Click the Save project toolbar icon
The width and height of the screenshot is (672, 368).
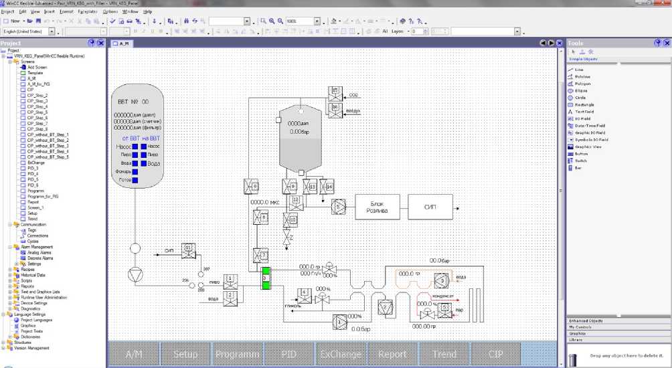coord(39,21)
